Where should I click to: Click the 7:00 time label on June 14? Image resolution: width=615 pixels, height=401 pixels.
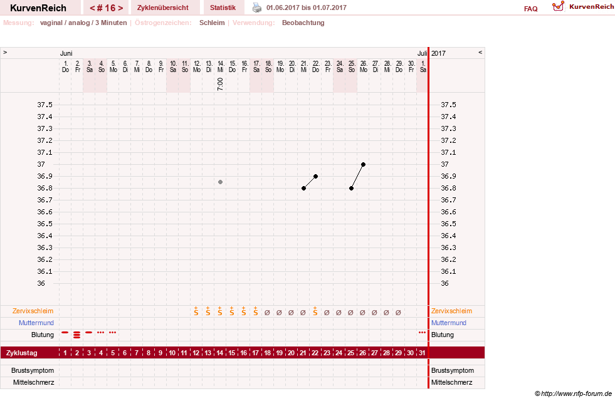[x=221, y=84]
